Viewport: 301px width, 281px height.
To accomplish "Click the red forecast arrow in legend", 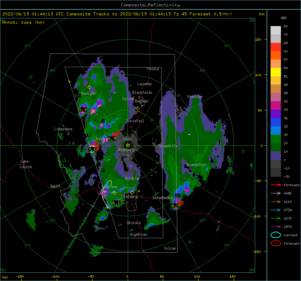I will [x=276, y=185].
